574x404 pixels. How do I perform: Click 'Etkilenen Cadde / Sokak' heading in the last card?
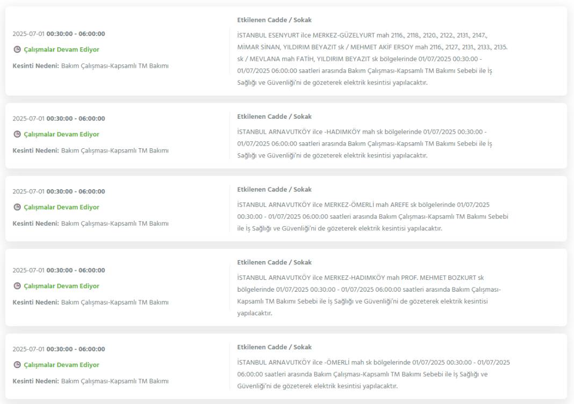coord(274,347)
